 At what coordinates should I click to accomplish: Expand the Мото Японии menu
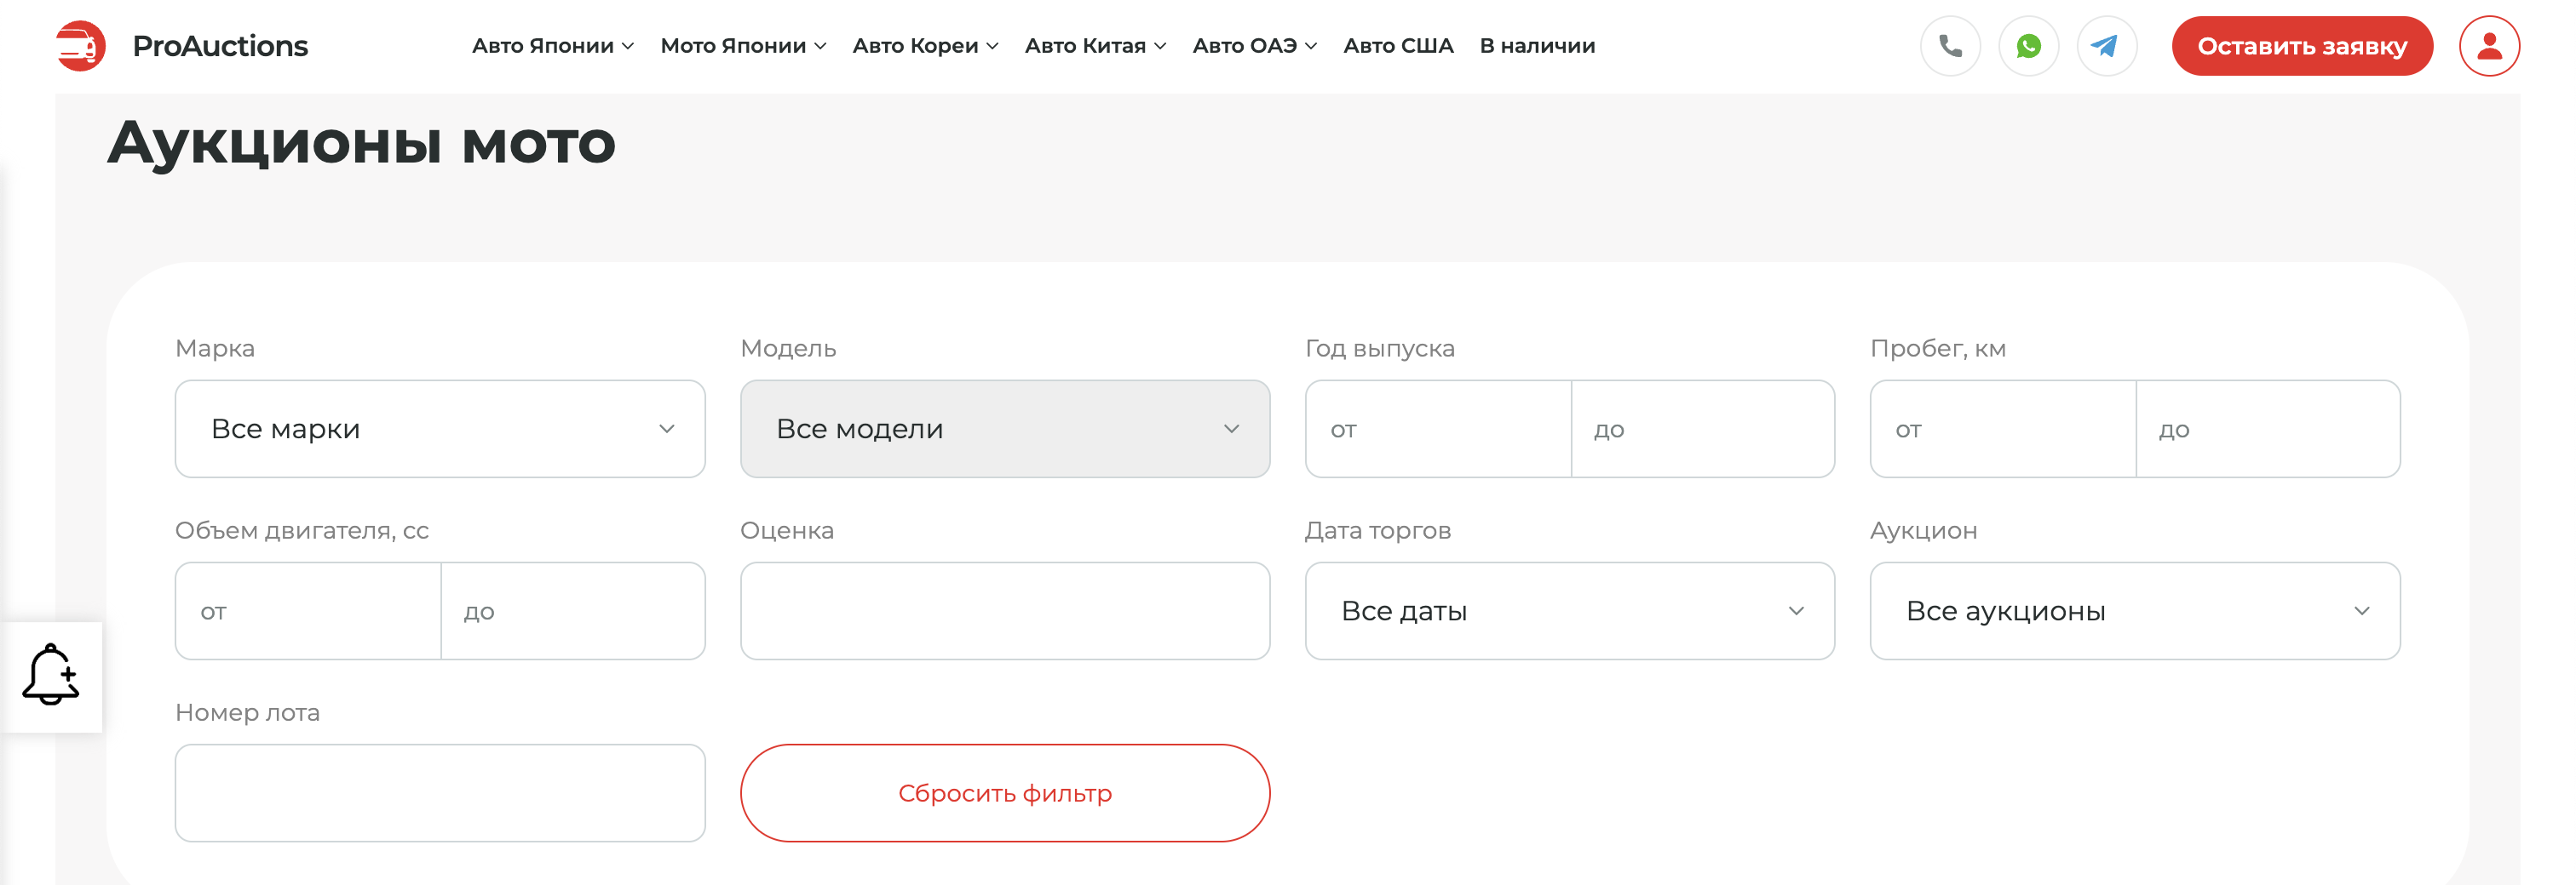(x=743, y=46)
